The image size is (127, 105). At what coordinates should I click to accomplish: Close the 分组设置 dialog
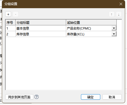click(x=121, y=4)
